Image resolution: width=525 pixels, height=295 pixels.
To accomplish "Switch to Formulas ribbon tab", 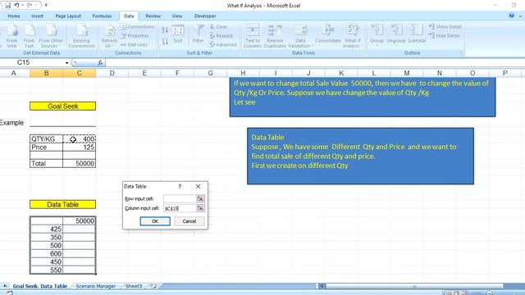I will coord(102,16).
